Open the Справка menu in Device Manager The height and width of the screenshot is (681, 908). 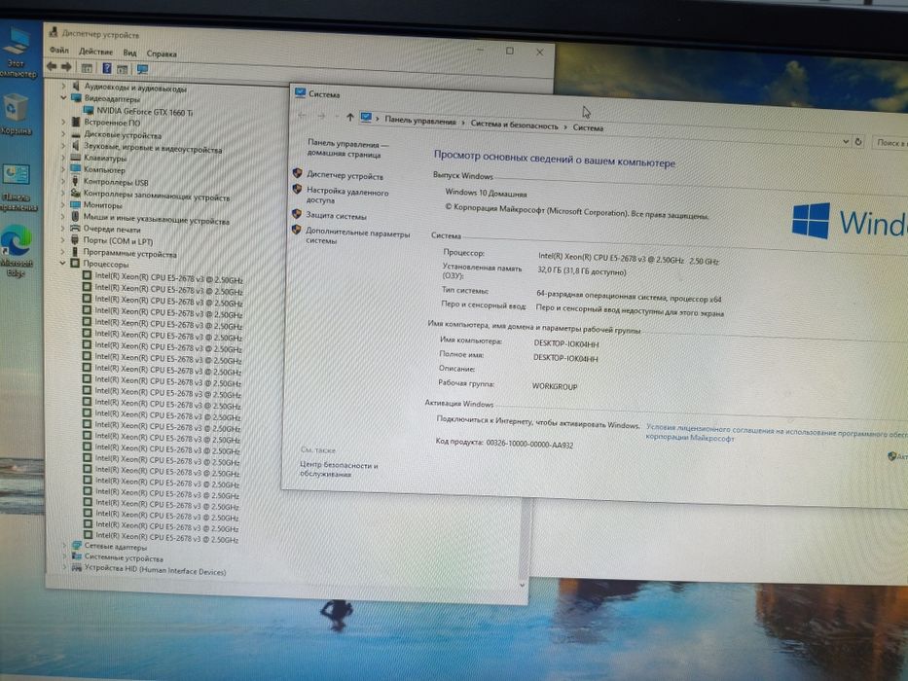tap(162, 54)
